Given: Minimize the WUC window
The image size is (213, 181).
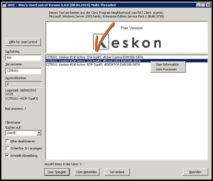Looking at the screenshot, I should 199,5.
